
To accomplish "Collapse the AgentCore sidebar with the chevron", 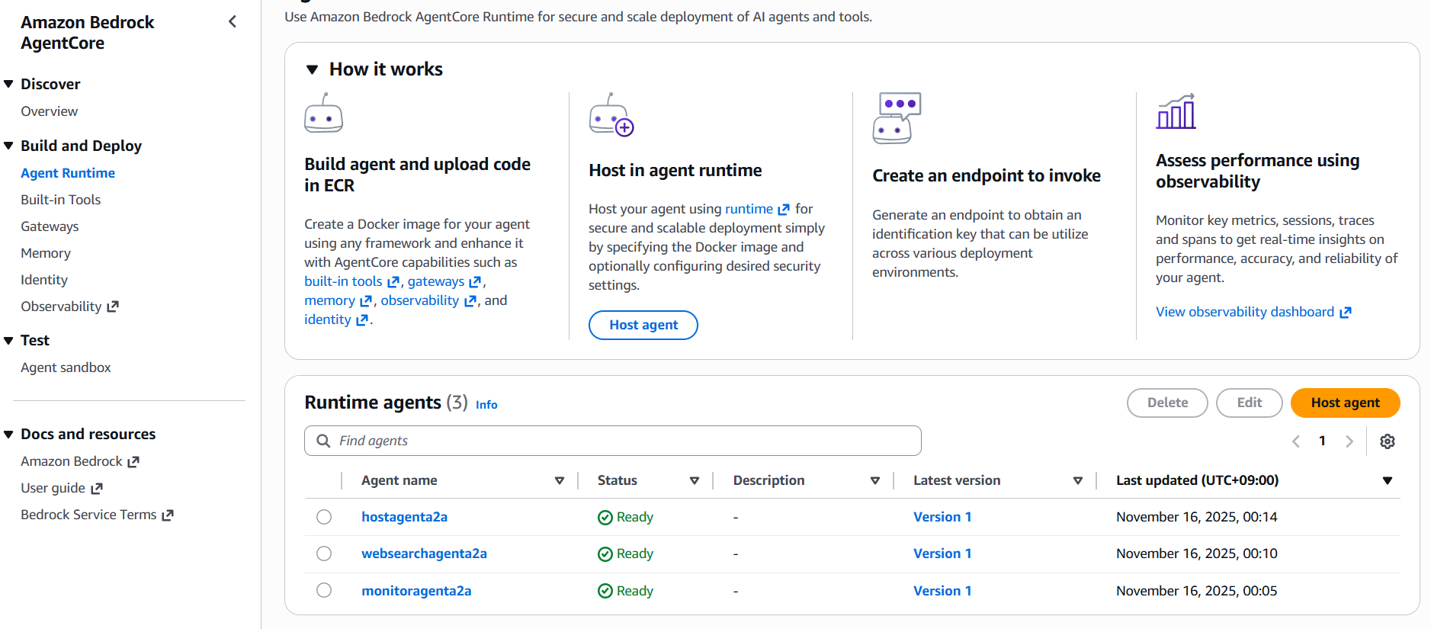I will point(233,22).
